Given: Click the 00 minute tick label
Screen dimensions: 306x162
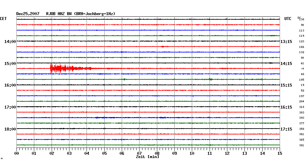Looking at the screenshot, I should (x=16, y=153).
